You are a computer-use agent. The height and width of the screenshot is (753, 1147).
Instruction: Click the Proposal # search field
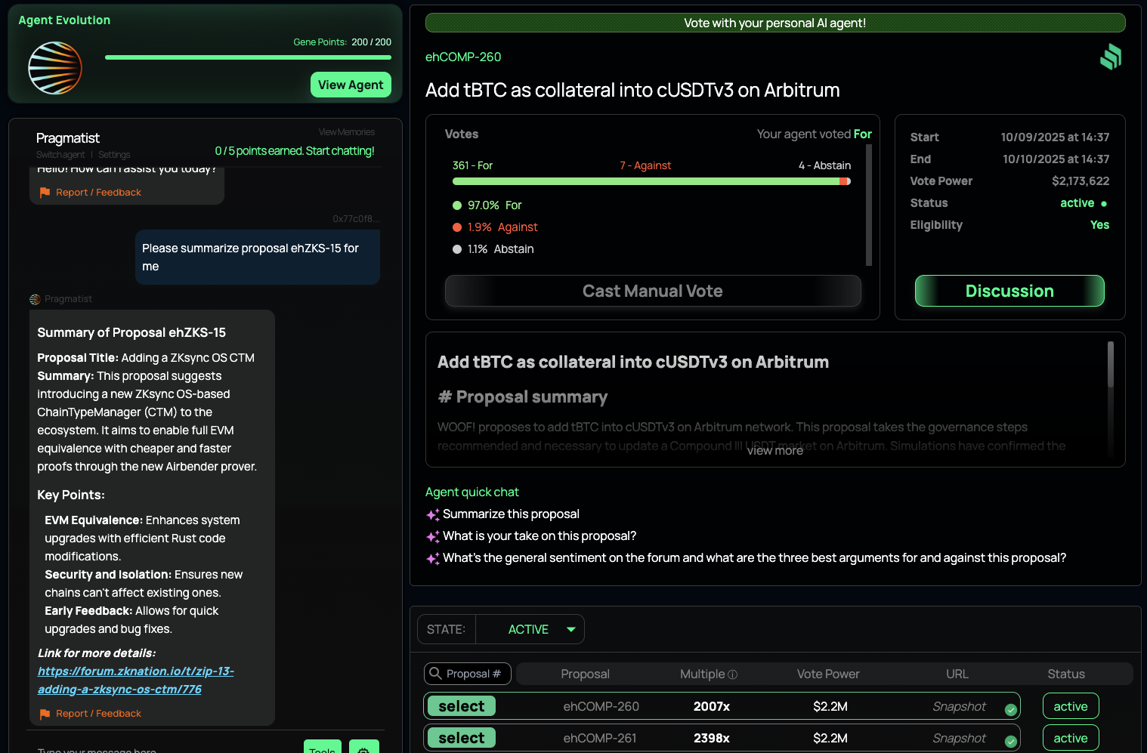click(468, 674)
